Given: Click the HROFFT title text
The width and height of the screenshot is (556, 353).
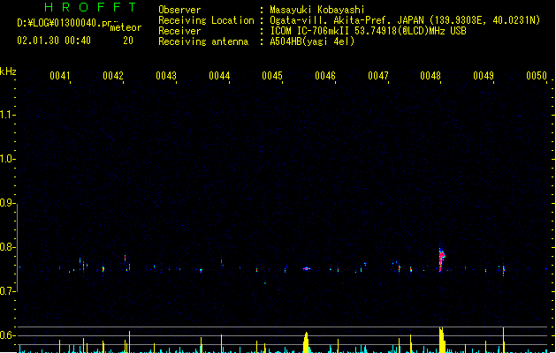Looking at the screenshot, I should [x=90, y=7].
